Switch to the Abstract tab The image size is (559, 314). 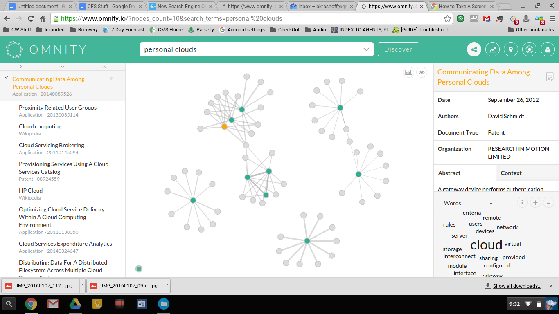465,173
